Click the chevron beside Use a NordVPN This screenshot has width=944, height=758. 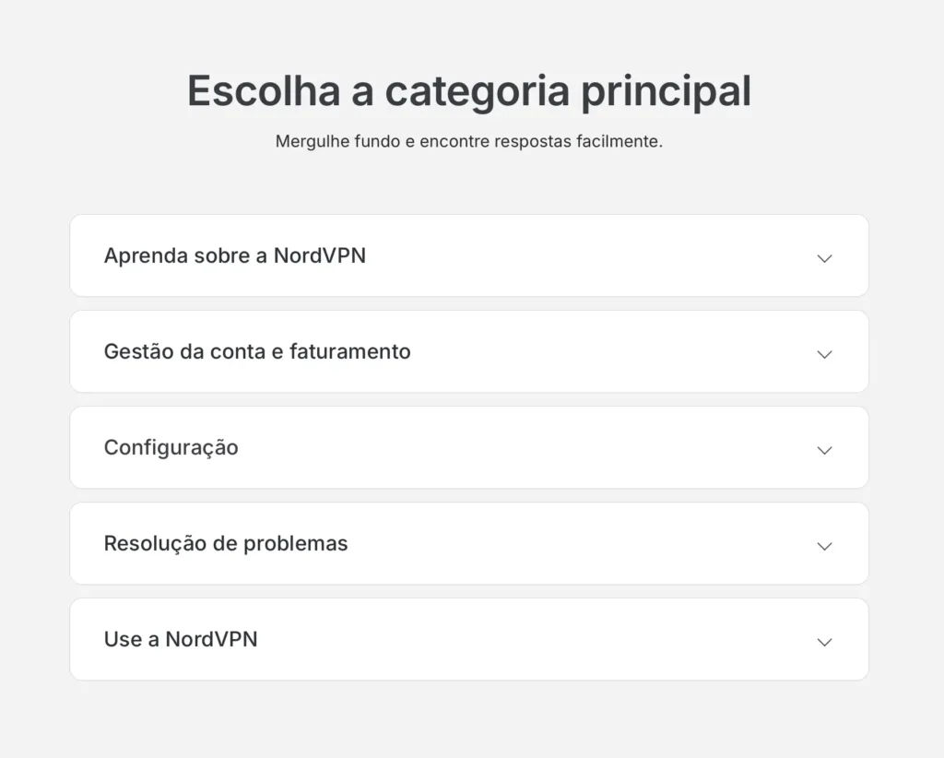[x=824, y=642]
